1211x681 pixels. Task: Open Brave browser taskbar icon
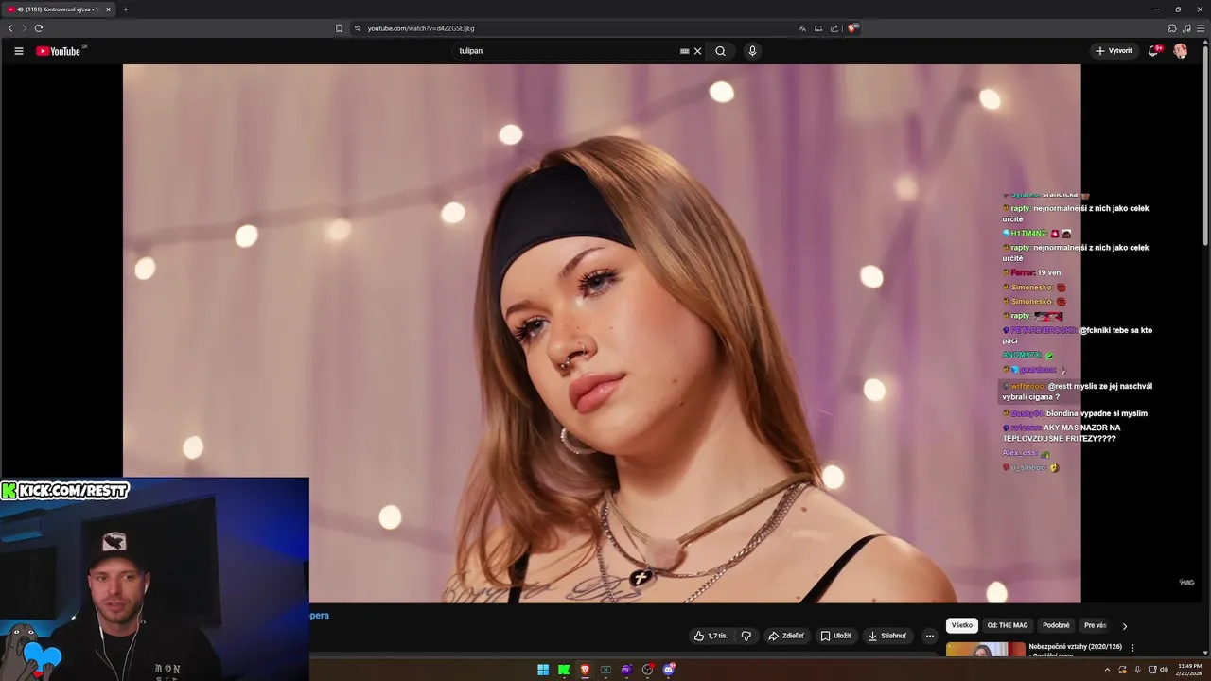pos(585,670)
